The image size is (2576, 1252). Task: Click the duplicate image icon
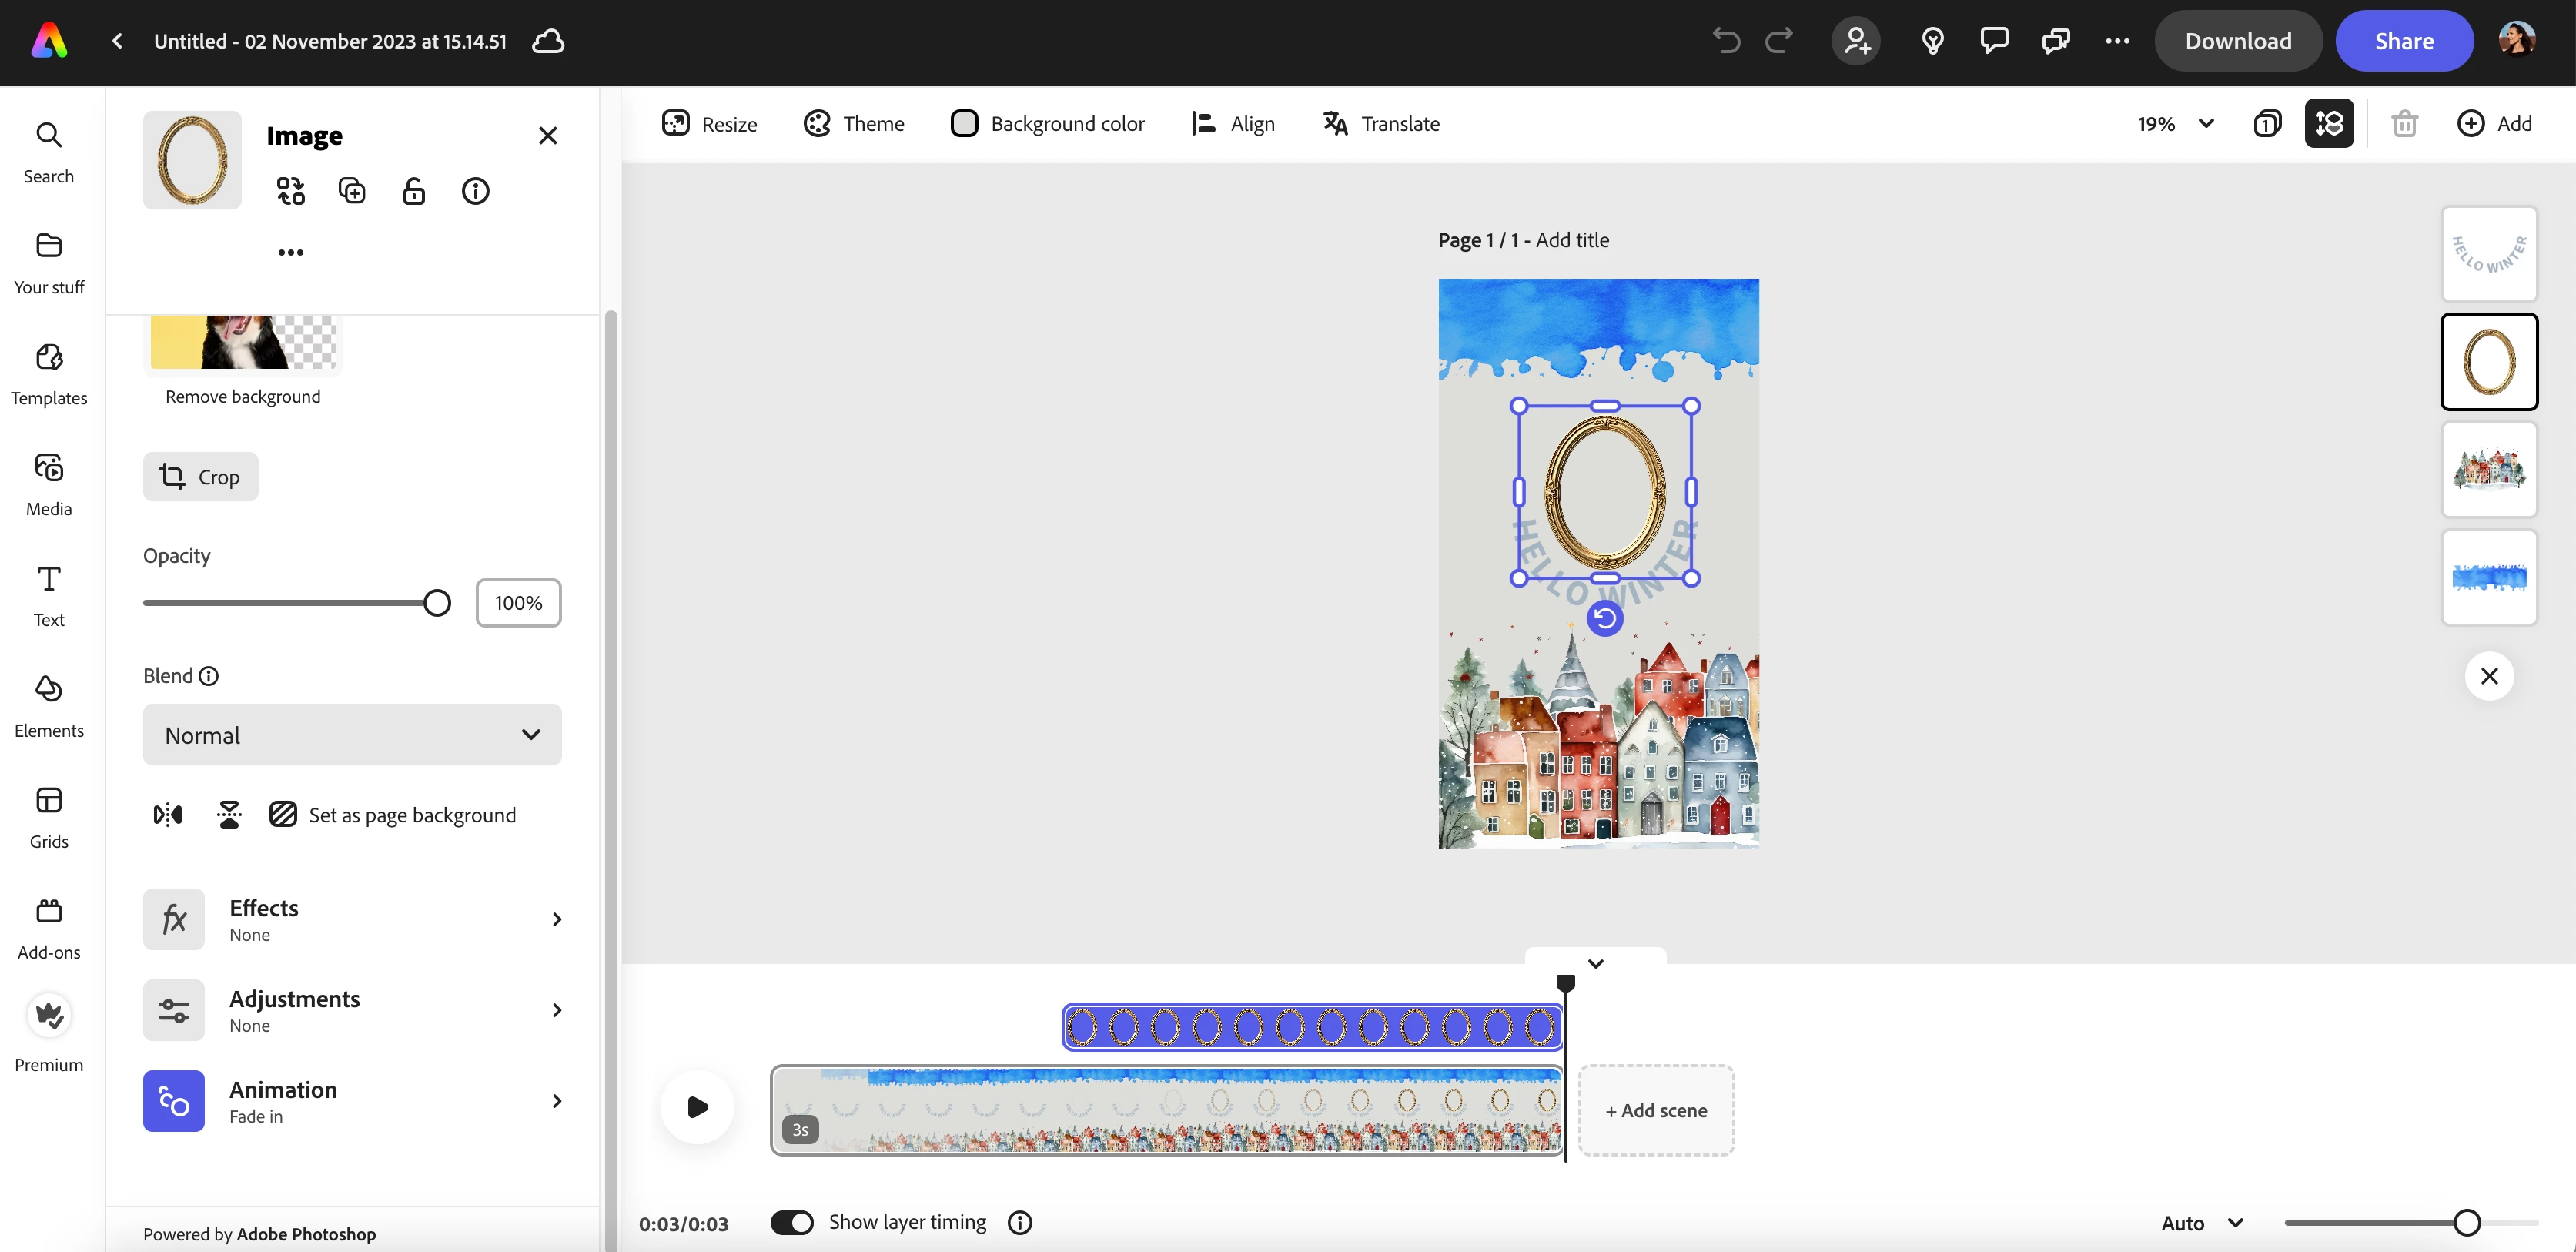(352, 191)
